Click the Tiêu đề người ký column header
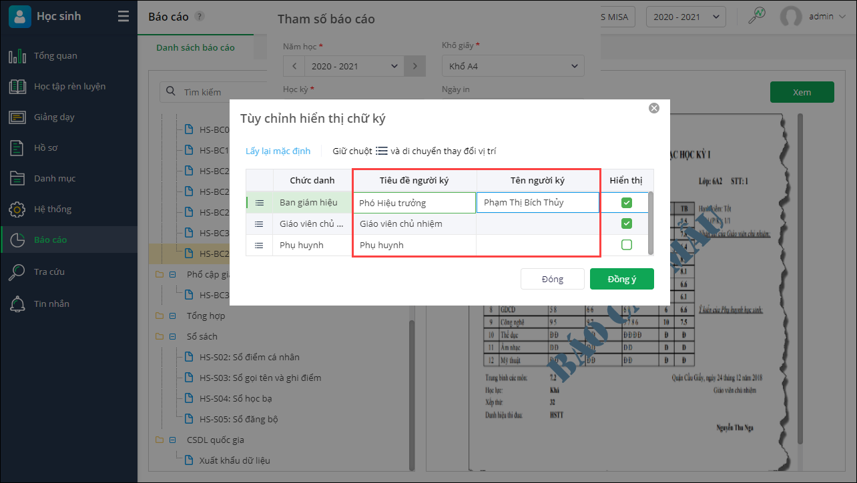 (x=414, y=181)
